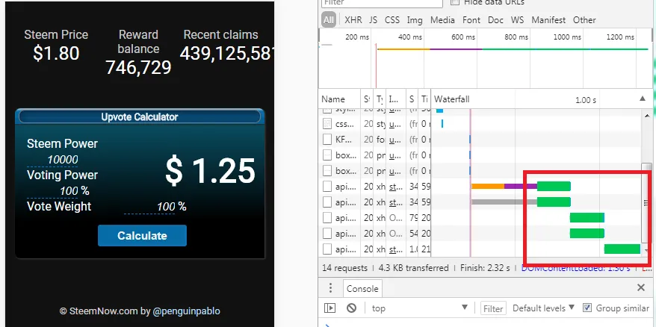Screen dimensions: 656x327
Task: Click the Voting Power input showing 100
Action: [x=52, y=191]
